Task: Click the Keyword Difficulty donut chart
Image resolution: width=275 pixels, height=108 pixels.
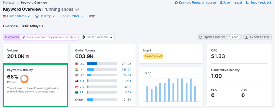Action: [x=24, y=79]
